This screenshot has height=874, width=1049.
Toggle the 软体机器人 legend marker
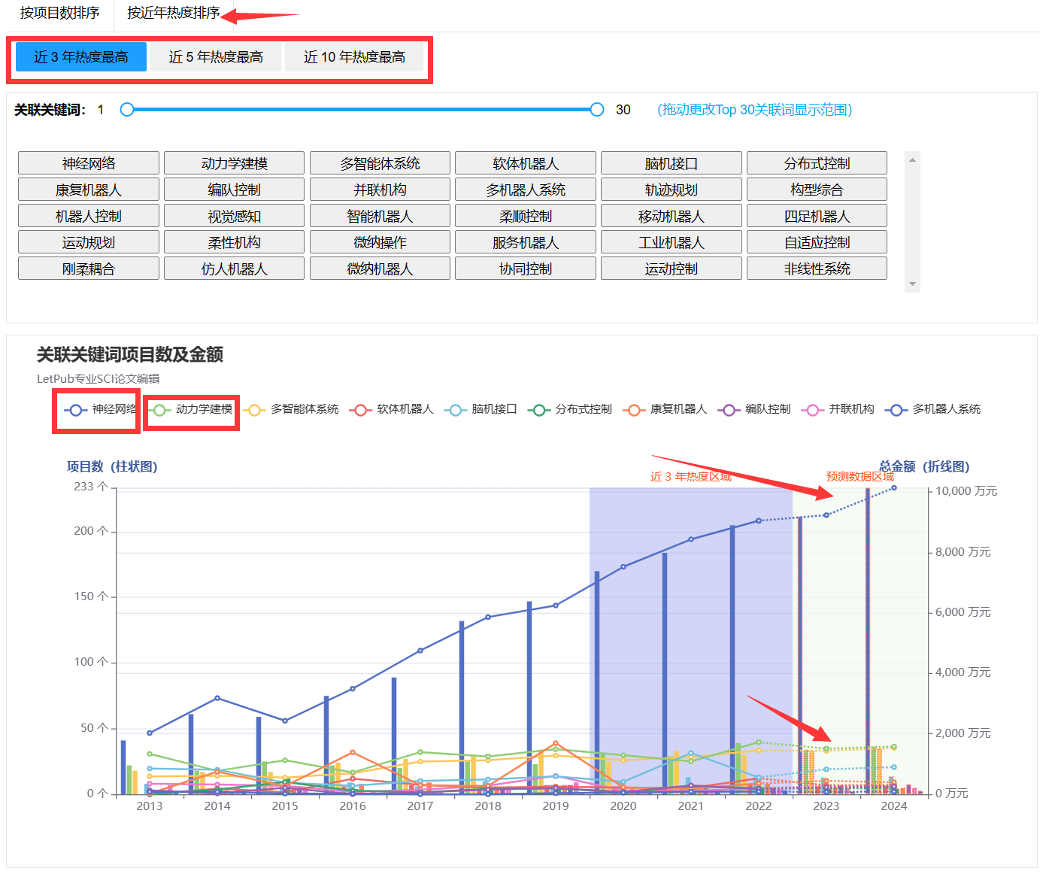[x=361, y=410]
